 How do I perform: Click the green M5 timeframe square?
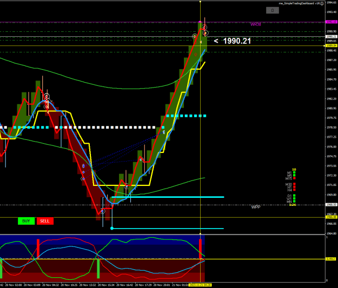294,176
